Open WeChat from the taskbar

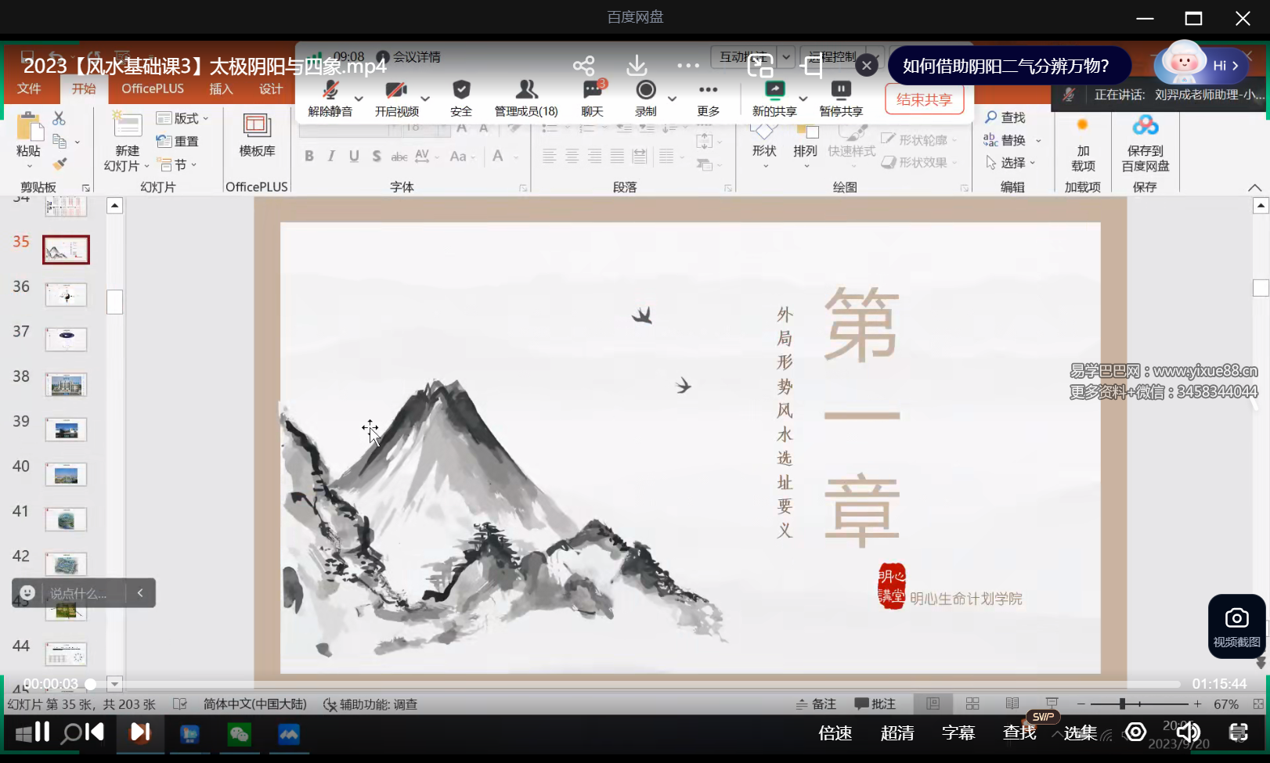[x=239, y=734]
